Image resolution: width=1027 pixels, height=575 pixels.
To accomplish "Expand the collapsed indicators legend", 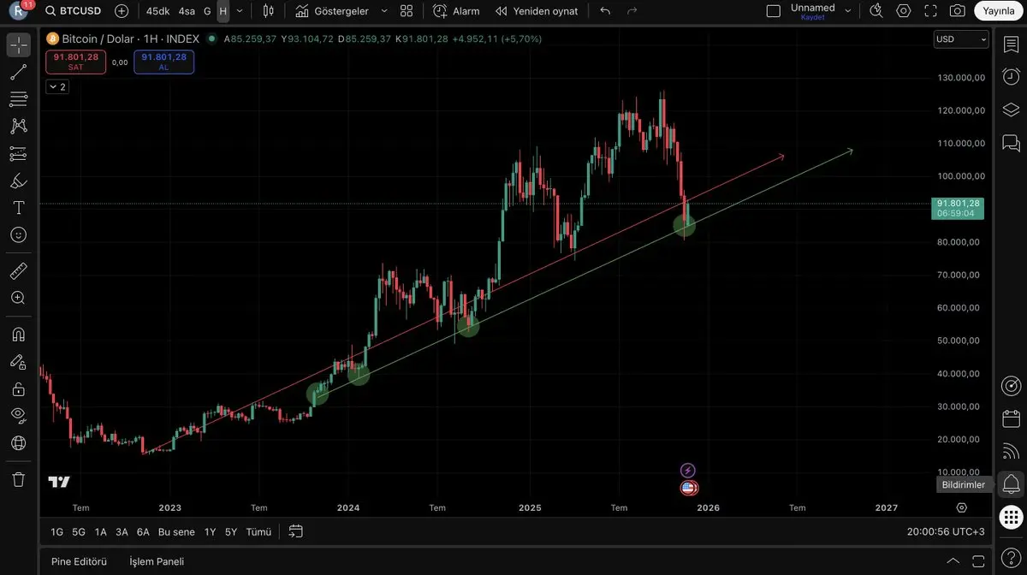I will [x=56, y=86].
